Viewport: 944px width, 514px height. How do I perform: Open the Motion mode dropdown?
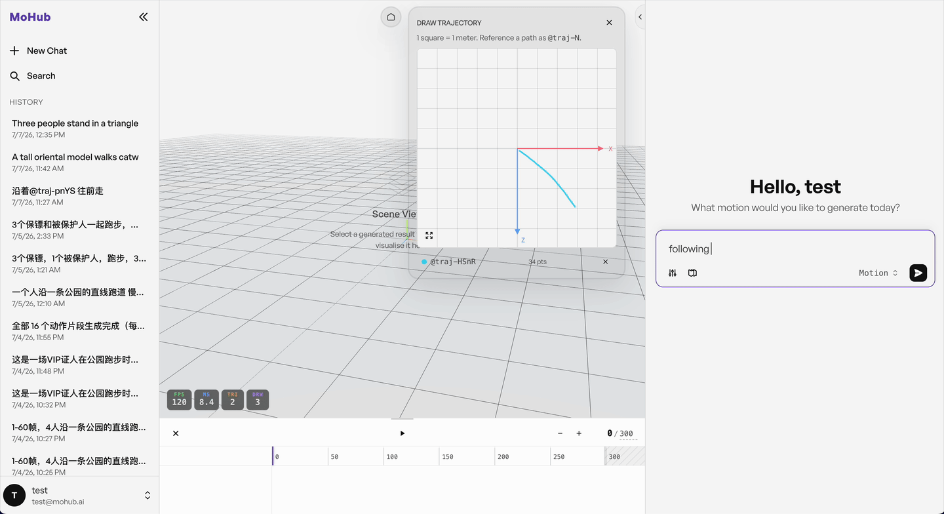878,273
